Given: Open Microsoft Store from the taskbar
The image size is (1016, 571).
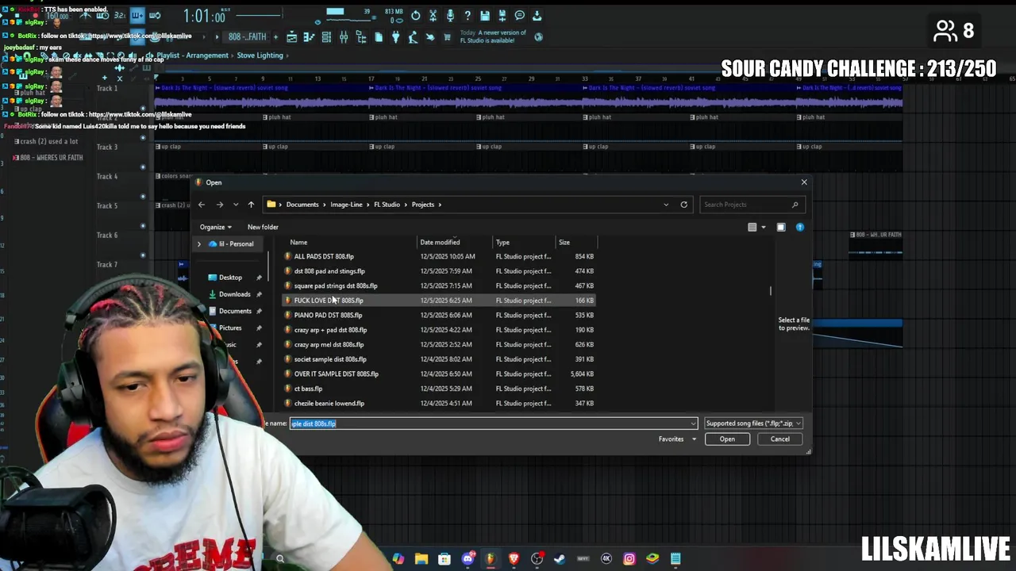Looking at the screenshot, I should 444,558.
